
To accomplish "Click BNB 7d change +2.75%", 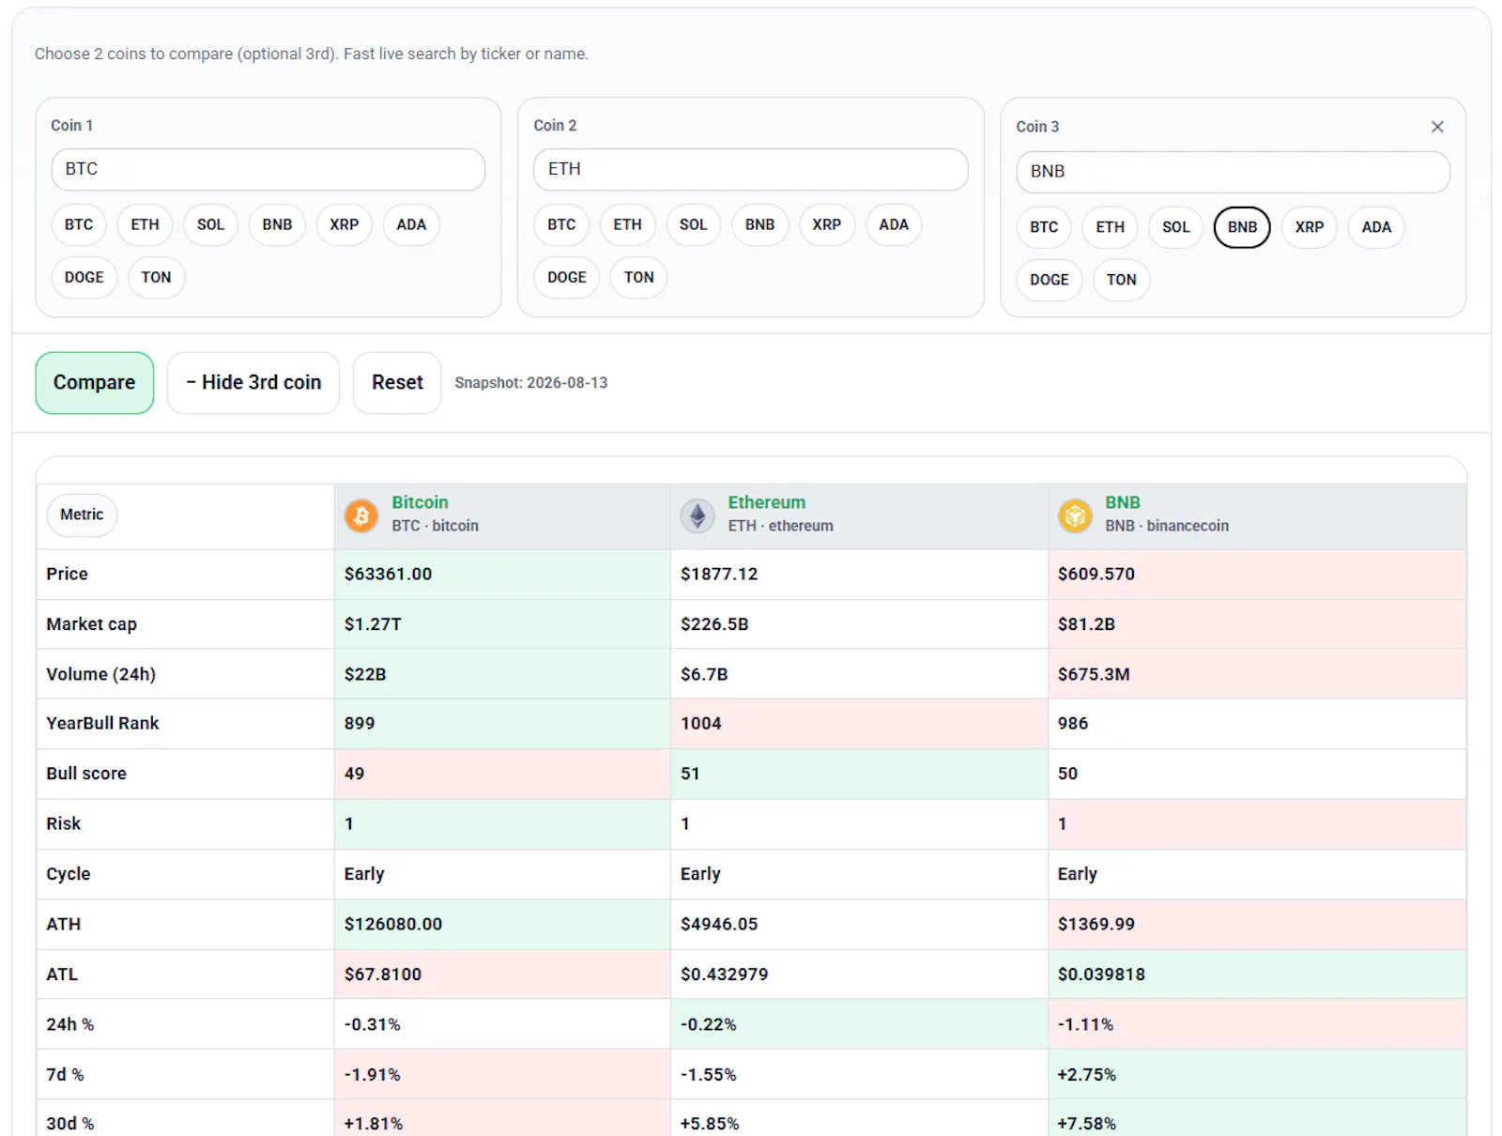I will (1087, 1075).
